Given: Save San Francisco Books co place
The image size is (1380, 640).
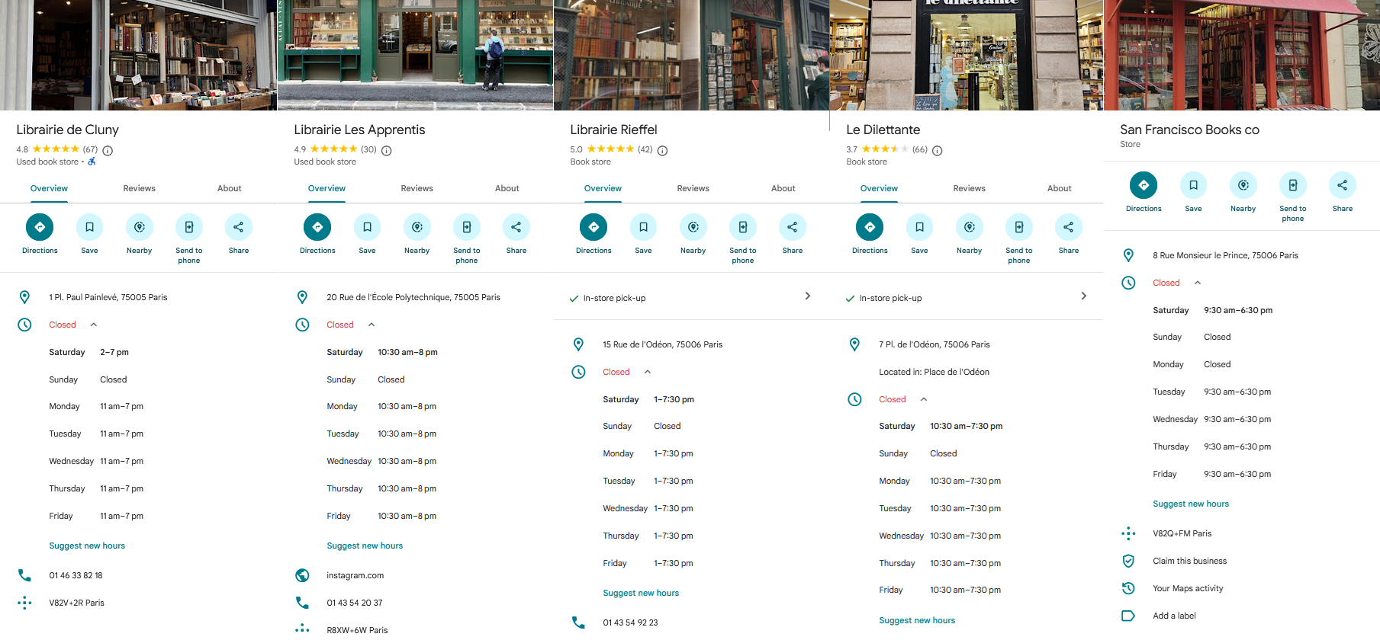Looking at the screenshot, I should pos(1193,185).
